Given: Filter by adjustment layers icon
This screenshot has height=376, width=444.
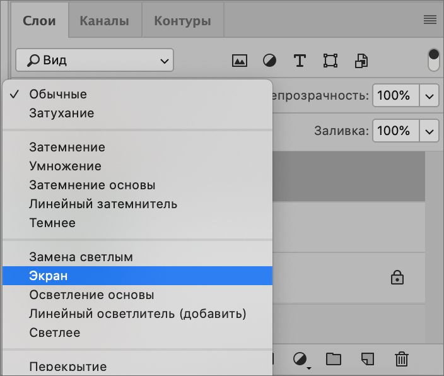Looking at the screenshot, I should pyautogui.click(x=269, y=61).
